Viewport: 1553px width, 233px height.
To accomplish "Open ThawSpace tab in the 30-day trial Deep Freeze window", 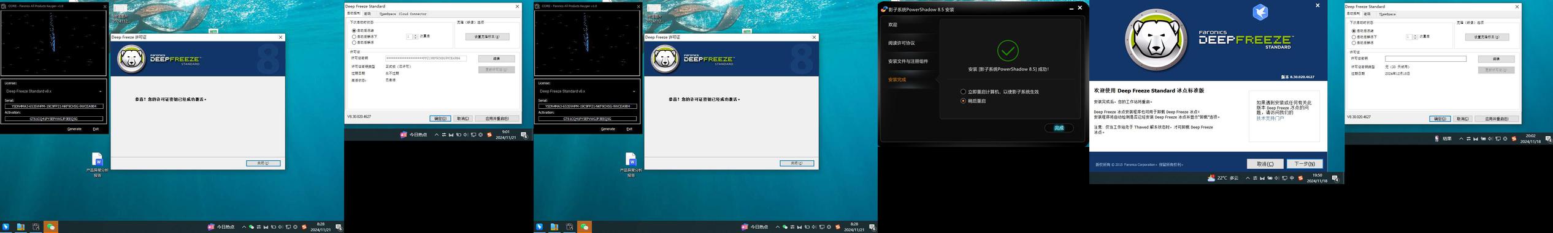I will (x=1387, y=13).
